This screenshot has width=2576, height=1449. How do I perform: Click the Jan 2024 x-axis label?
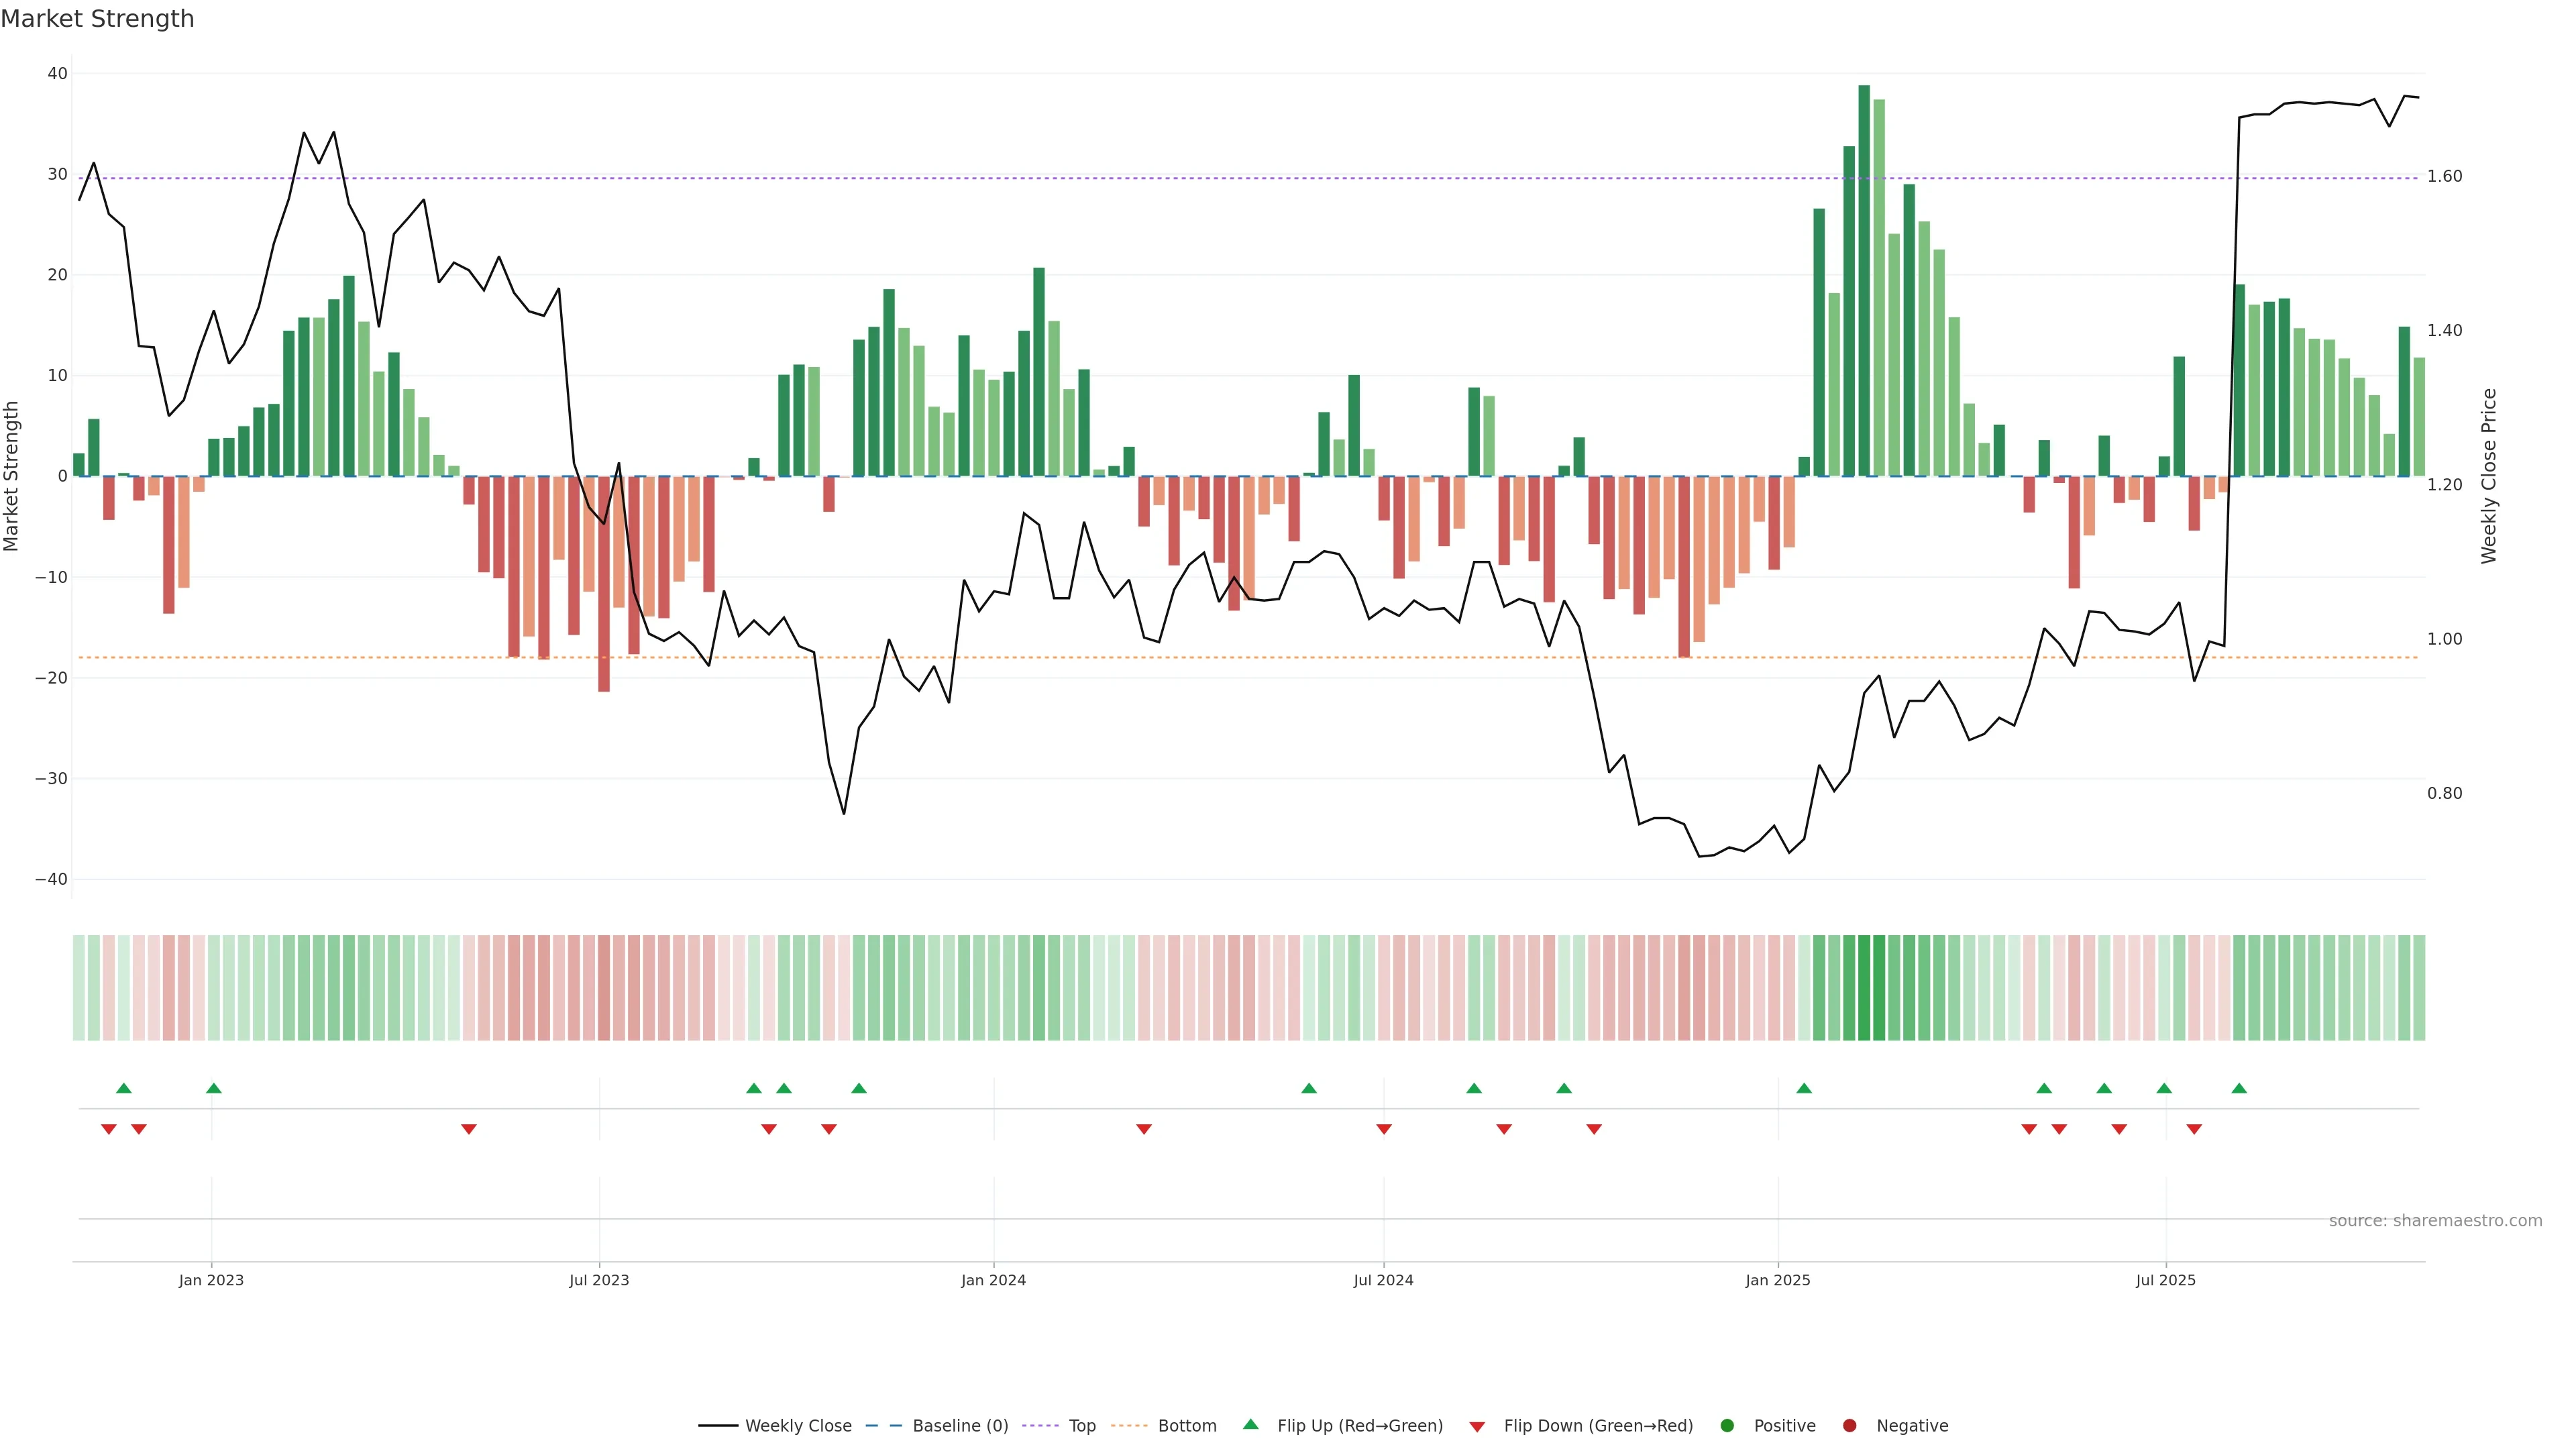click(993, 1280)
